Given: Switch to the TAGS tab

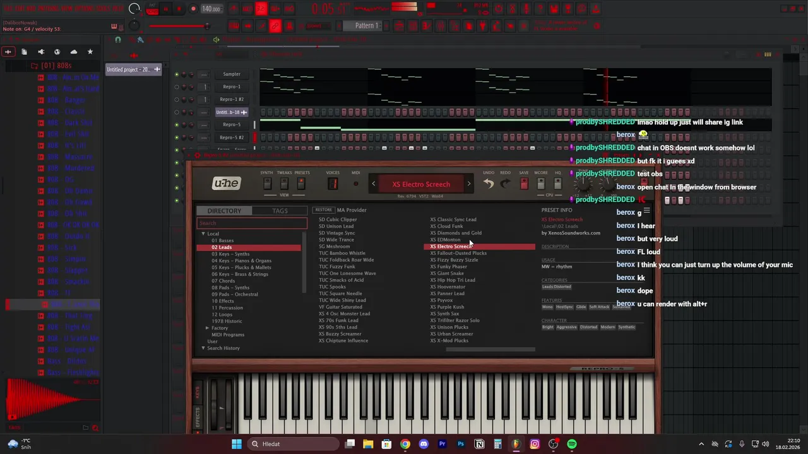Looking at the screenshot, I should [280, 211].
